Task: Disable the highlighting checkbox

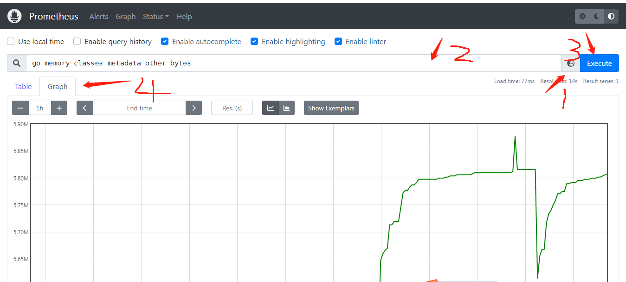Action: [x=254, y=41]
